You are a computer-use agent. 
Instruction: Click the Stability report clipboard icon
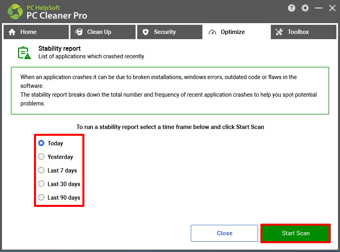[x=24, y=53]
